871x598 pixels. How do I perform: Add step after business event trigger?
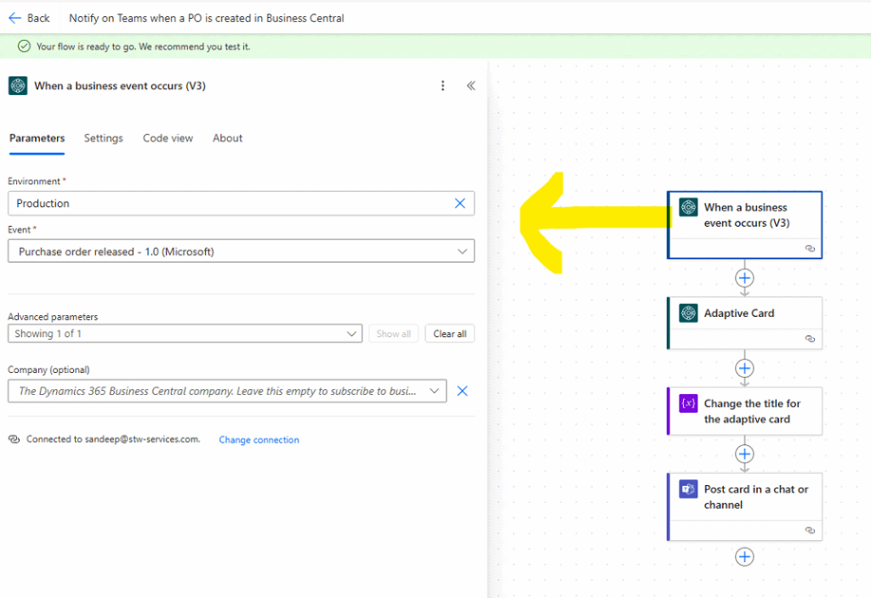coord(744,278)
